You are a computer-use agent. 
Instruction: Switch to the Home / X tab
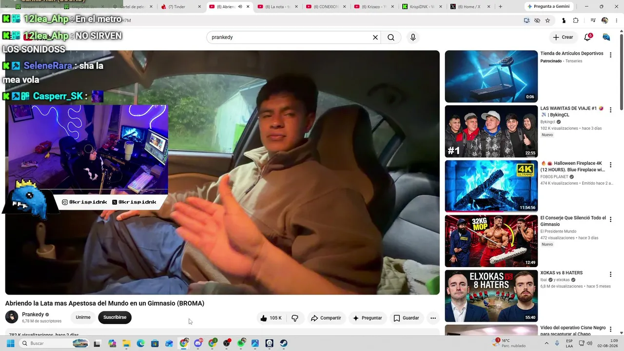coord(470,7)
